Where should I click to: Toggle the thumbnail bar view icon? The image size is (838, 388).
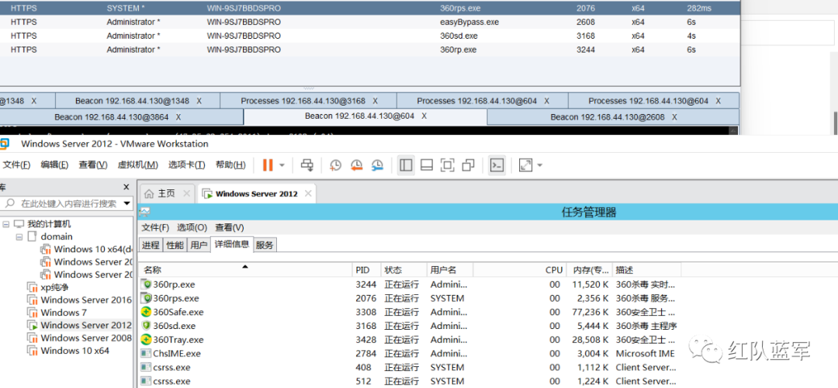click(427, 165)
